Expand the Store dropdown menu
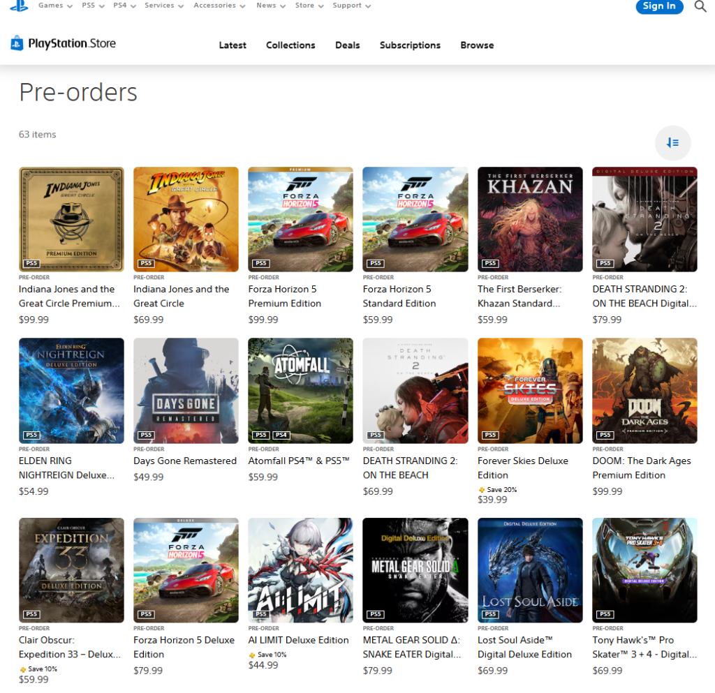715x693 pixels. click(309, 6)
